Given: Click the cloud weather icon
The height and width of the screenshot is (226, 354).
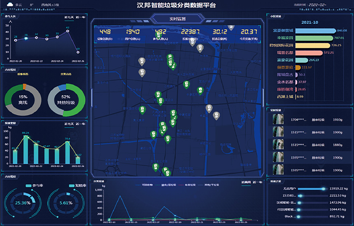Looking at the screenshot, I should (x=10, y=5).
